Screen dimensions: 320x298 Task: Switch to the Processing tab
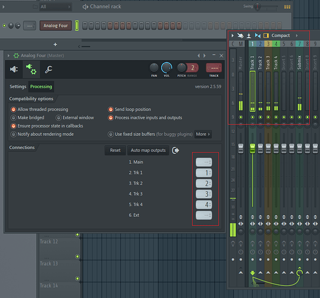pyautogui.click(x=41, y=86)
